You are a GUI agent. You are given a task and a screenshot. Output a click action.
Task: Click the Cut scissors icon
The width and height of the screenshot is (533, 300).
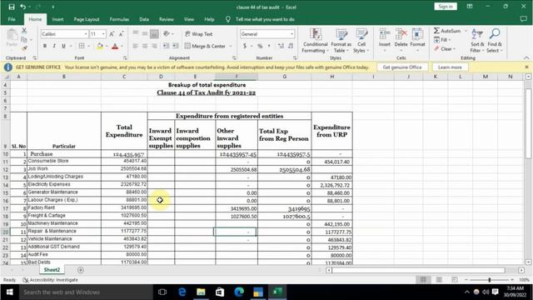24,31
